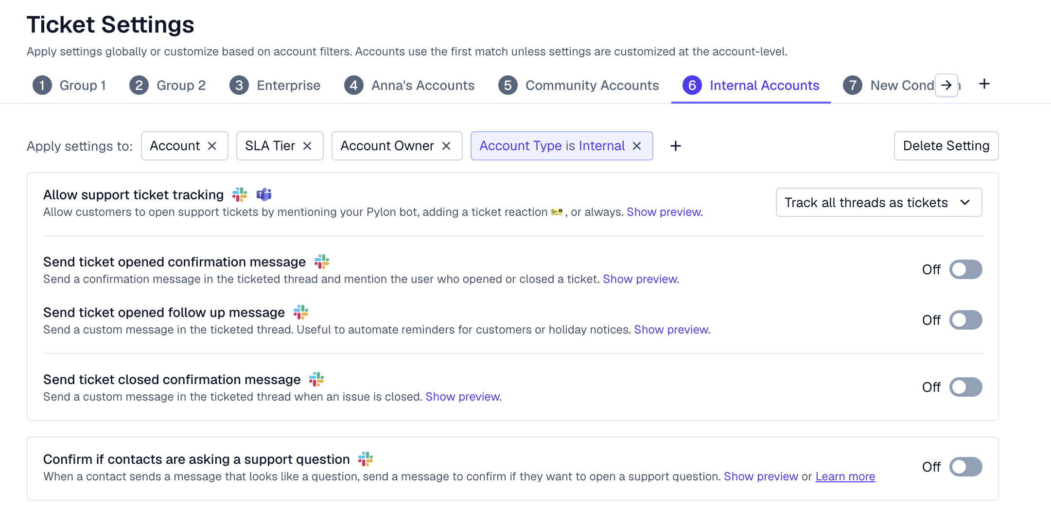The image size is (1051, 528).
Task: Open Track all threads as tickets dropdown
Action: click(879, 202)
